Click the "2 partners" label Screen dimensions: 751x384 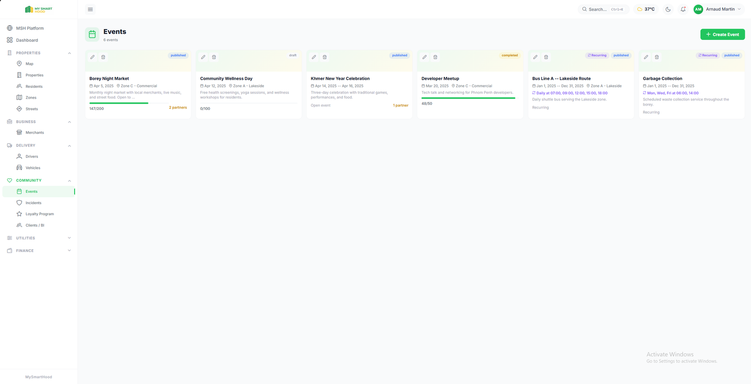pos(178,108)
